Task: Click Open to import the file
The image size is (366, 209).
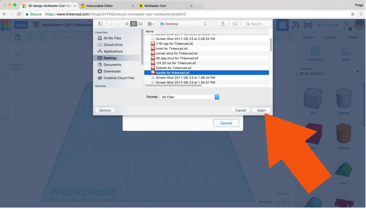Action: (x=261, y=110)
